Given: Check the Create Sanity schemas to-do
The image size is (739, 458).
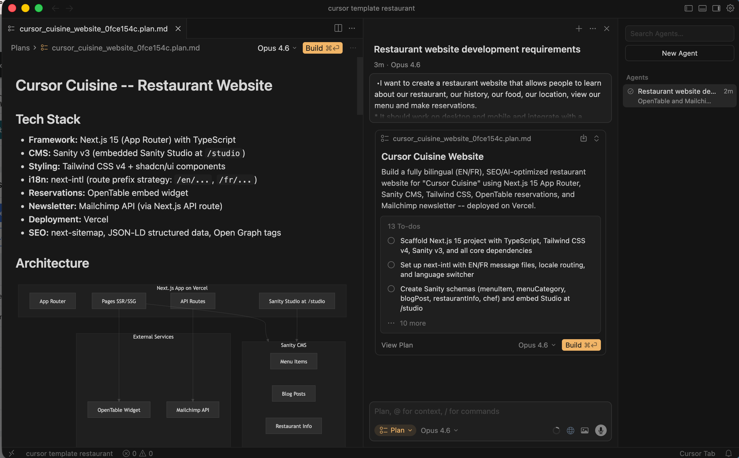Looking at the screenshot, I should point(391,289).
